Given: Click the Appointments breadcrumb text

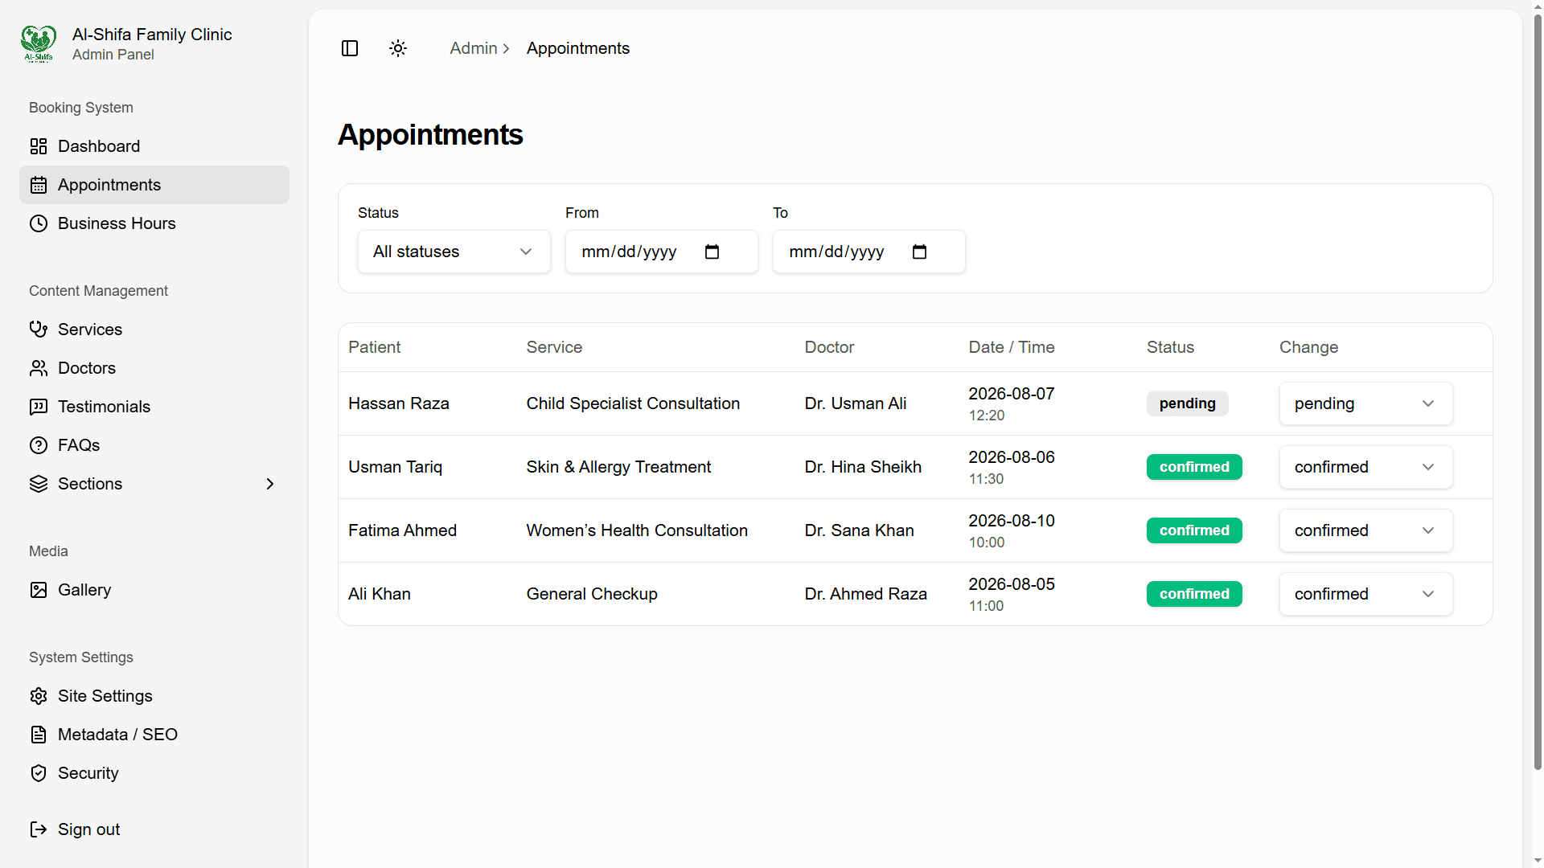Looking at the screenshot, I should coord(578,48).
